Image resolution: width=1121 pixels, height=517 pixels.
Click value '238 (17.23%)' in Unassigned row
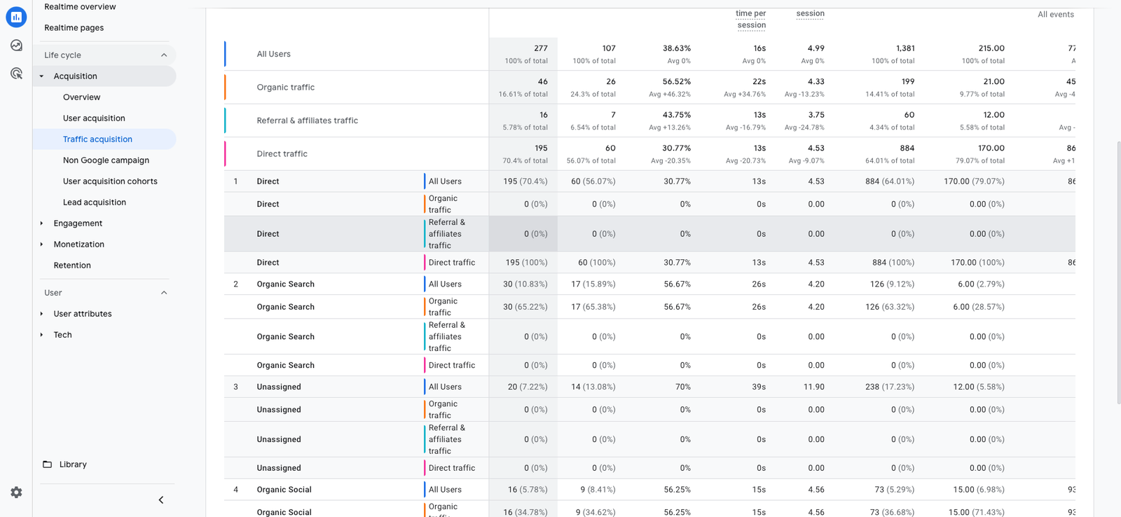click(x=890, y=387)
